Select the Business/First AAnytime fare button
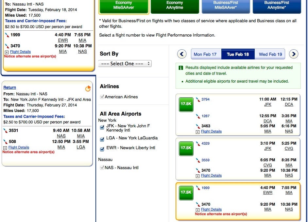This screenshot has height=222, width=308. [277, 6]
